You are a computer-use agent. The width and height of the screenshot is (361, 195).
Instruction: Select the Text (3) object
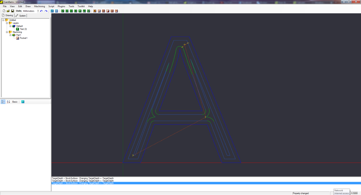[23, 29]
